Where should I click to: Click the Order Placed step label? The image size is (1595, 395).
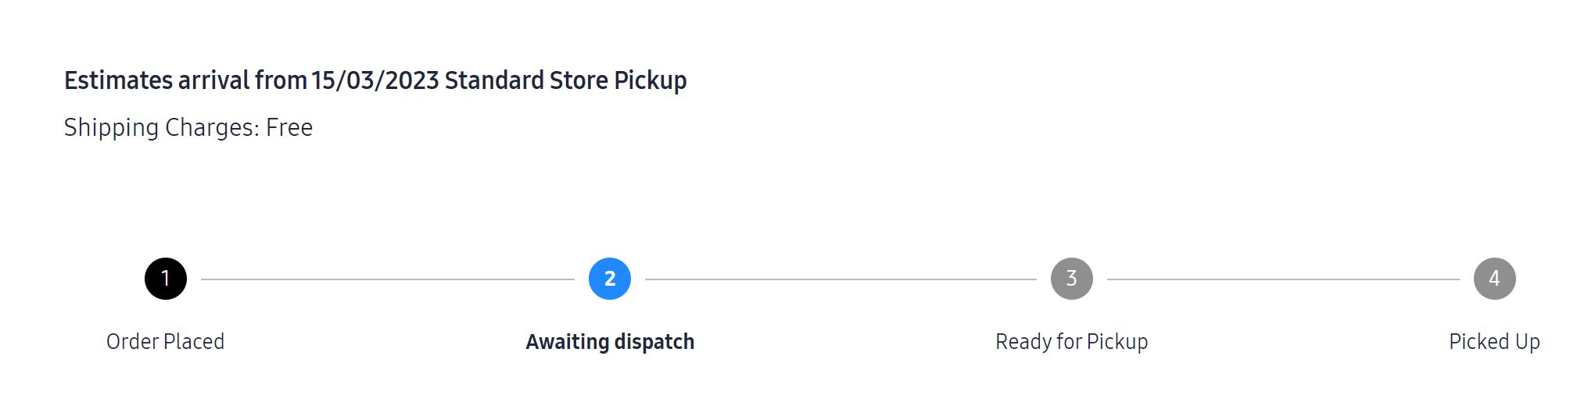coord(166,342)
